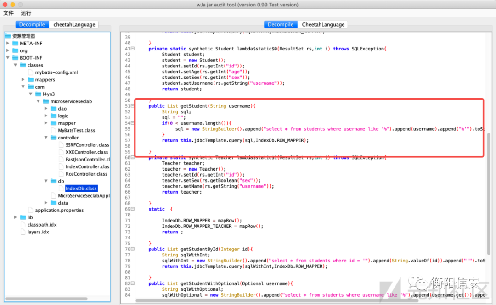Select the IndexDb.class file
496x305 pixels.
[81, 189]
